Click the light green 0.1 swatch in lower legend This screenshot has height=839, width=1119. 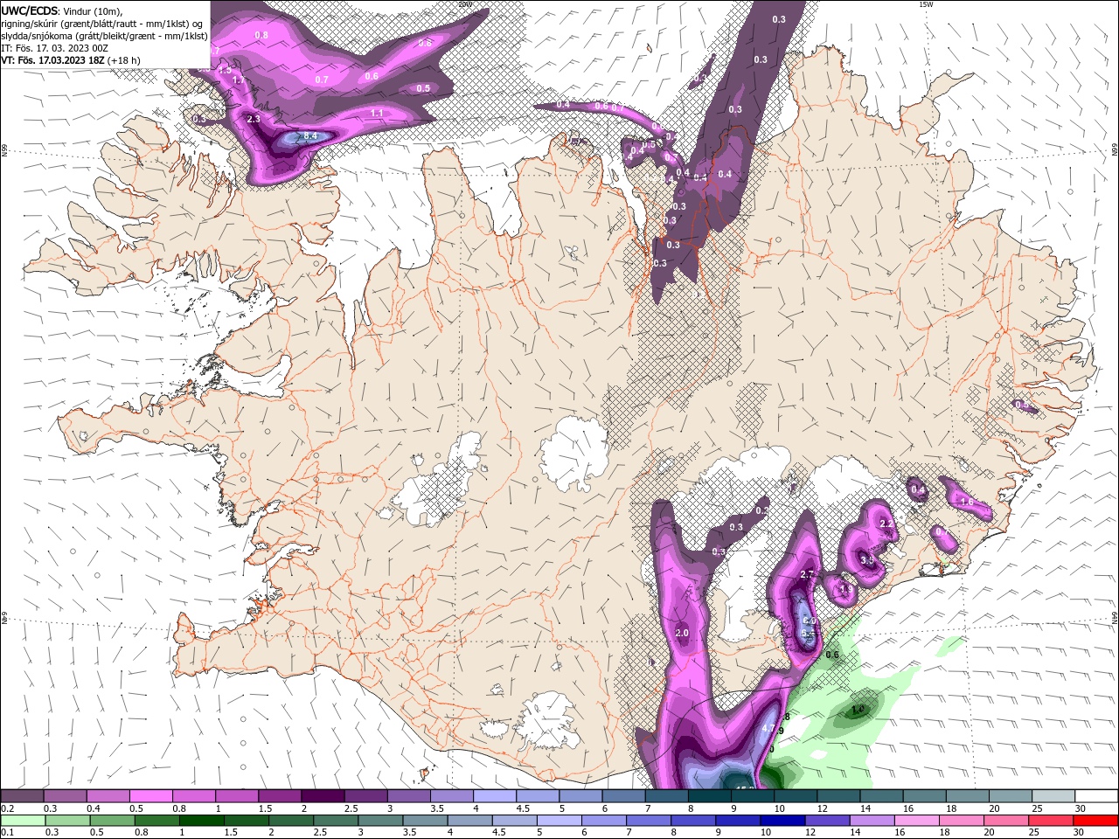[x=22, y=821]
